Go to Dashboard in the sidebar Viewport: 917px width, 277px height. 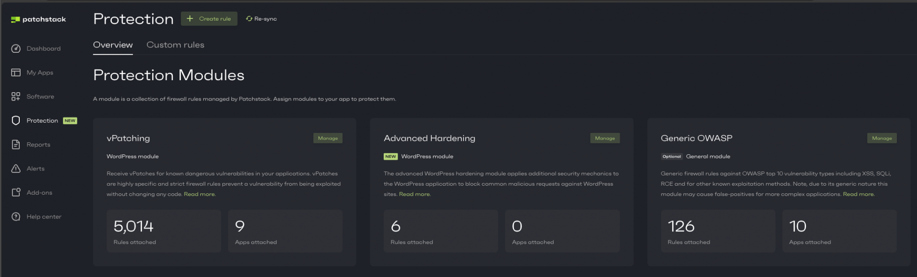point(43,48)
